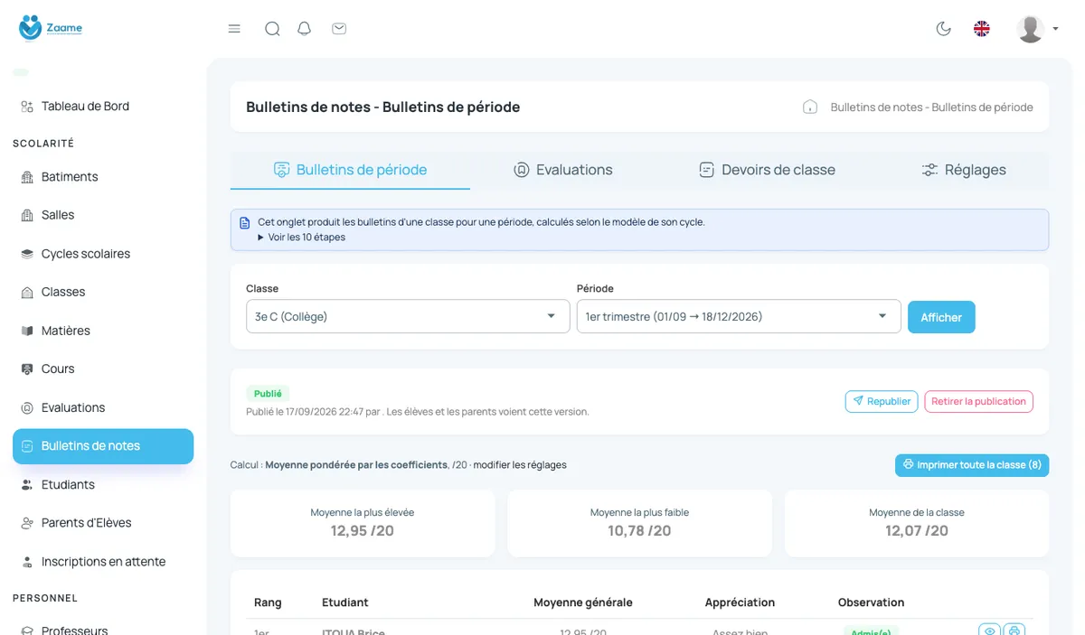Click the "Appréciation" column header

740,602
